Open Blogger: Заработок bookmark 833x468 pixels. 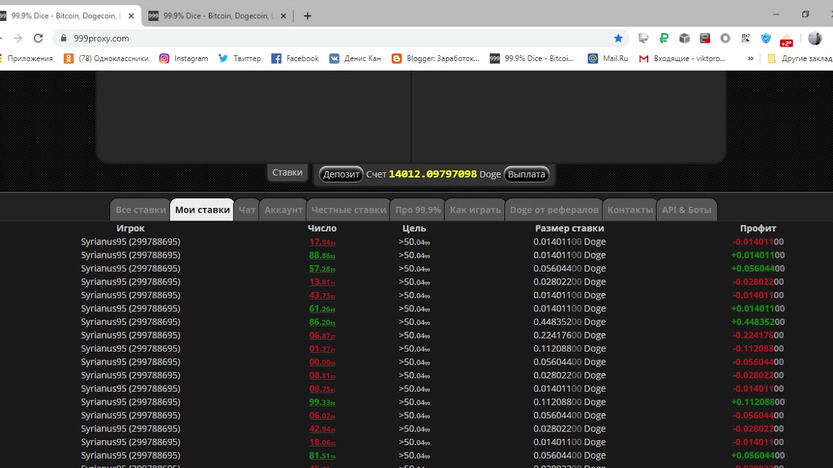[x=435, y=58]
